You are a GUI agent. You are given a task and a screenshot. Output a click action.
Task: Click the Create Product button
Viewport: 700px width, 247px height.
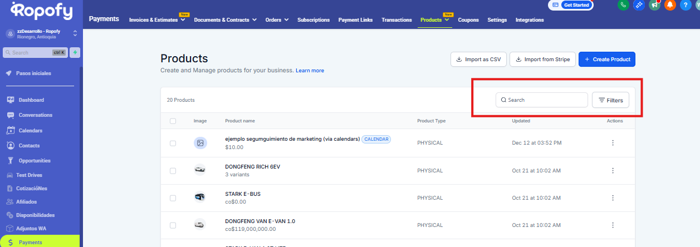click(x=606, y=60)
